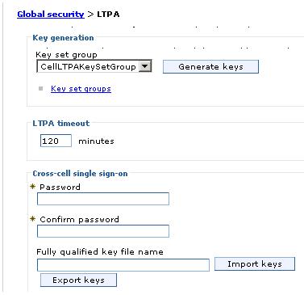This screenshot has width=304, height=295.
Task: Click into the Password input field
Action: (x=103, y=199)
